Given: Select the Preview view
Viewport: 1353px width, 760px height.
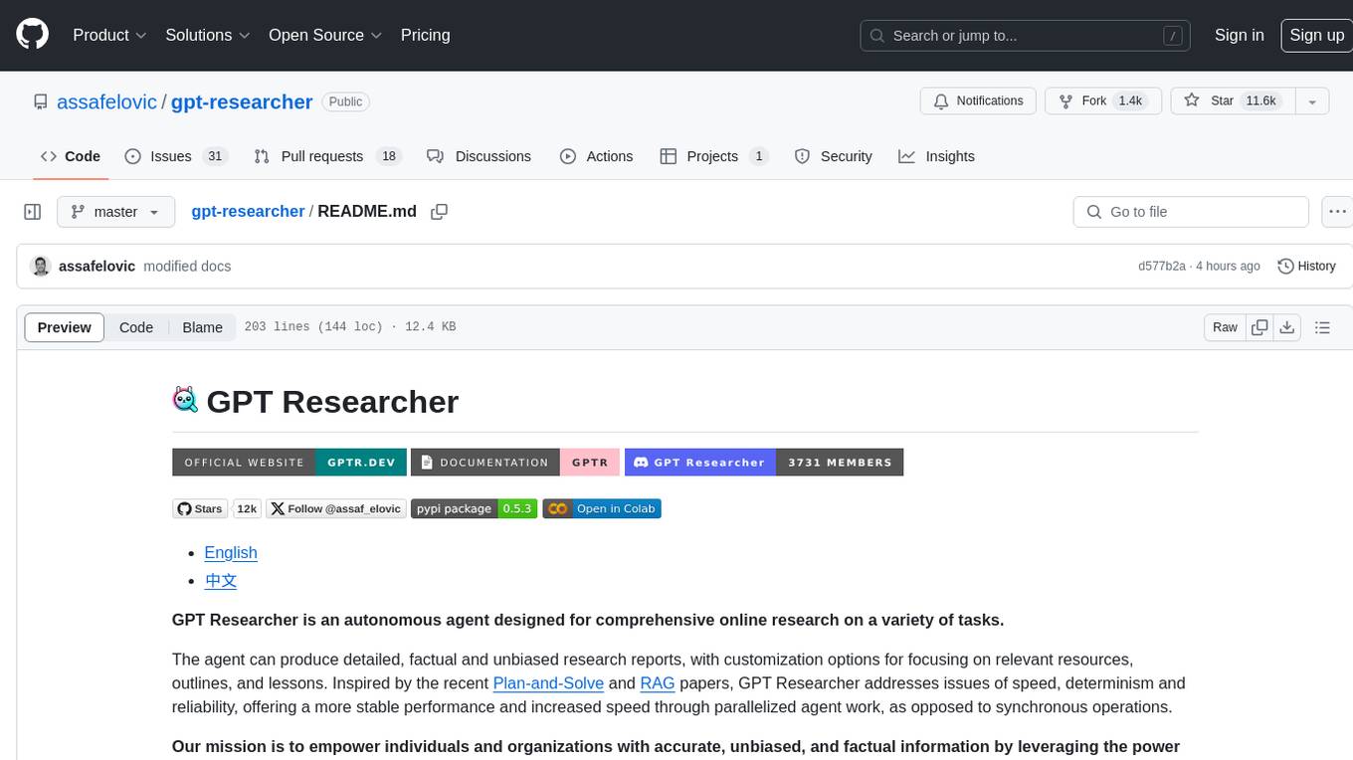Looking at the screenshot, I should 65,327.
